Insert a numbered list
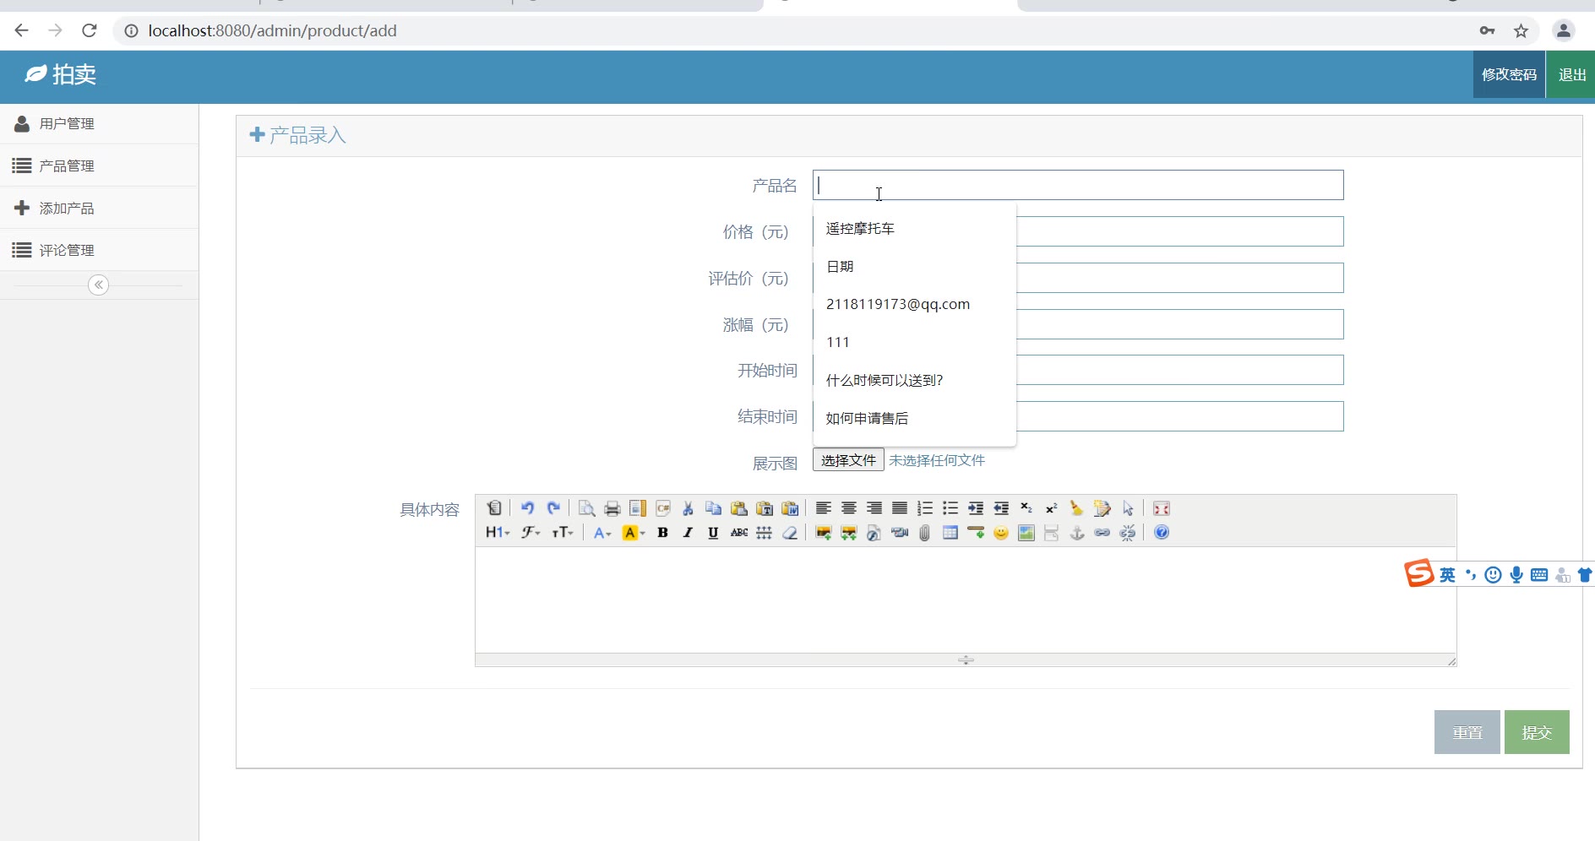Screen dimensions: 1595x841 click(x=925, y=508)
